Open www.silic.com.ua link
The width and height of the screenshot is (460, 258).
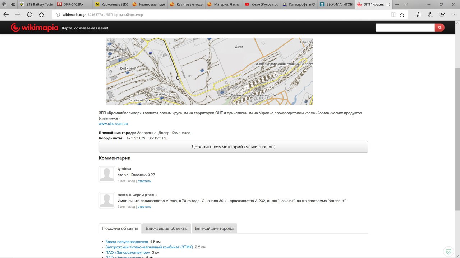113,124
